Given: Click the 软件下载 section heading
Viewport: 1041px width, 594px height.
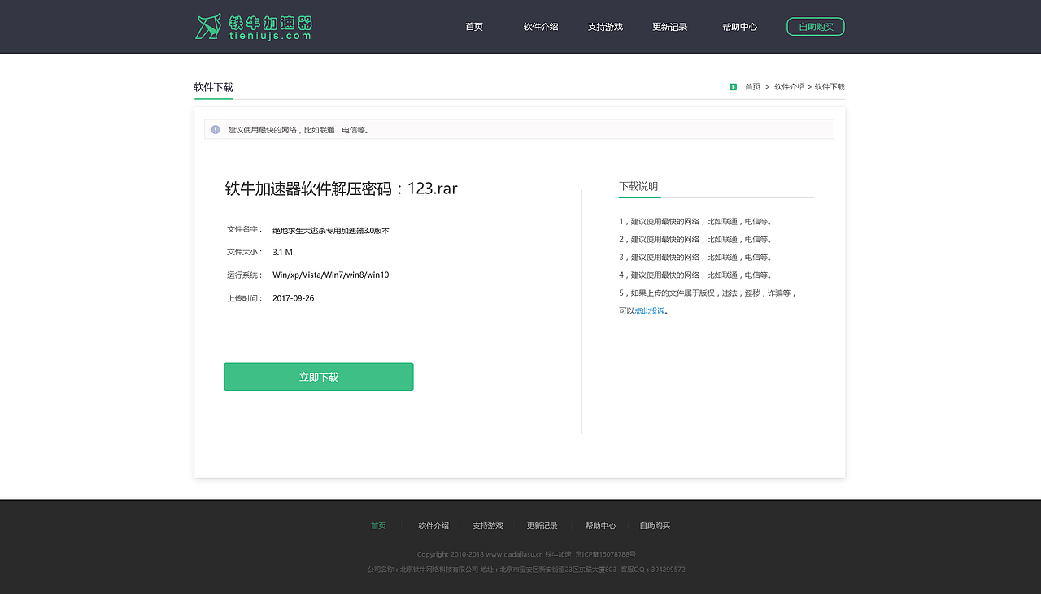Looking at the screenshot, I should click(x=213, y=86).
